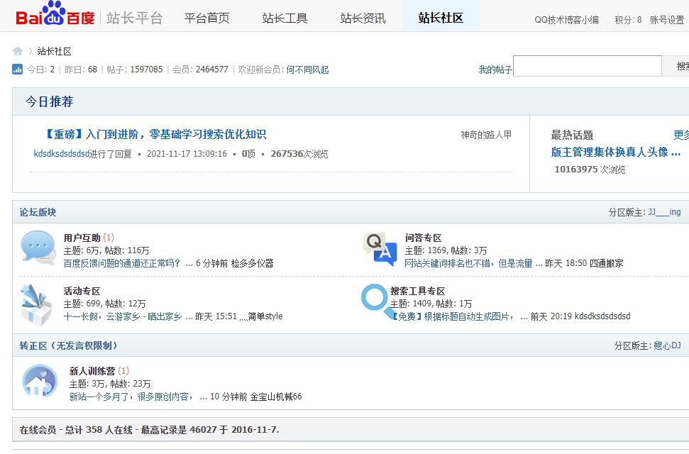
Task: Open the 活动专区 gift box icon
Action: 38,303
